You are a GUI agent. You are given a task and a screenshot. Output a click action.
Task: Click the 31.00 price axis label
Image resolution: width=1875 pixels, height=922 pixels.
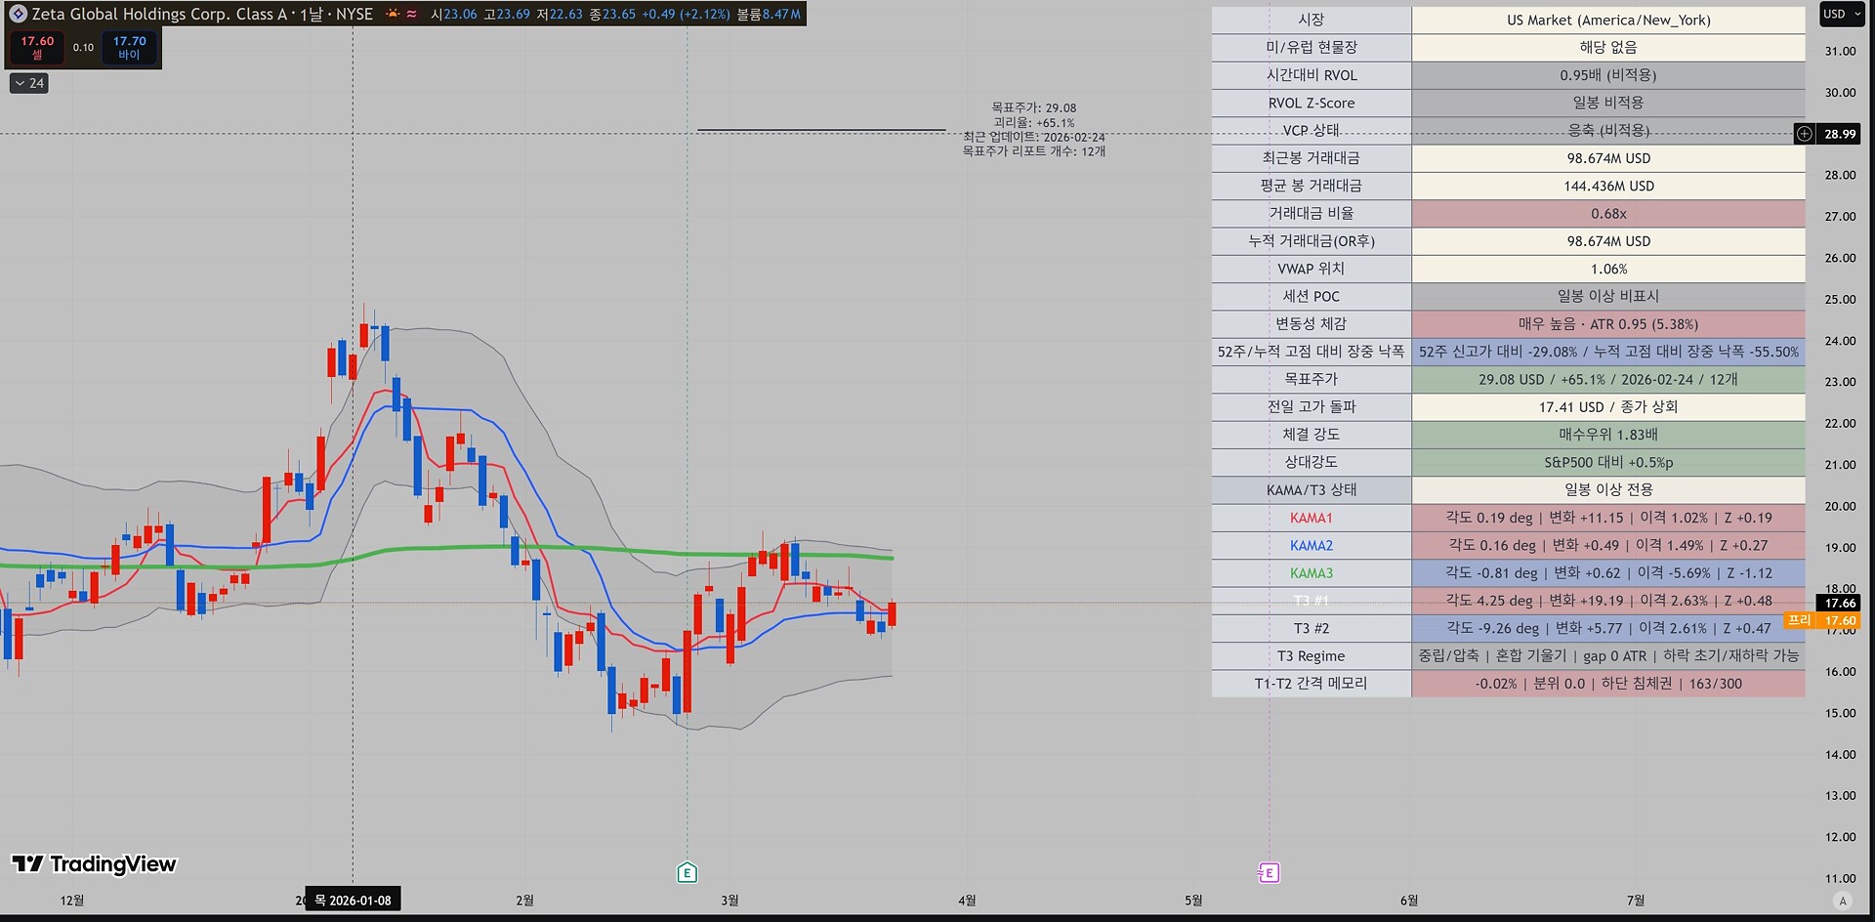coord(1840,51)
